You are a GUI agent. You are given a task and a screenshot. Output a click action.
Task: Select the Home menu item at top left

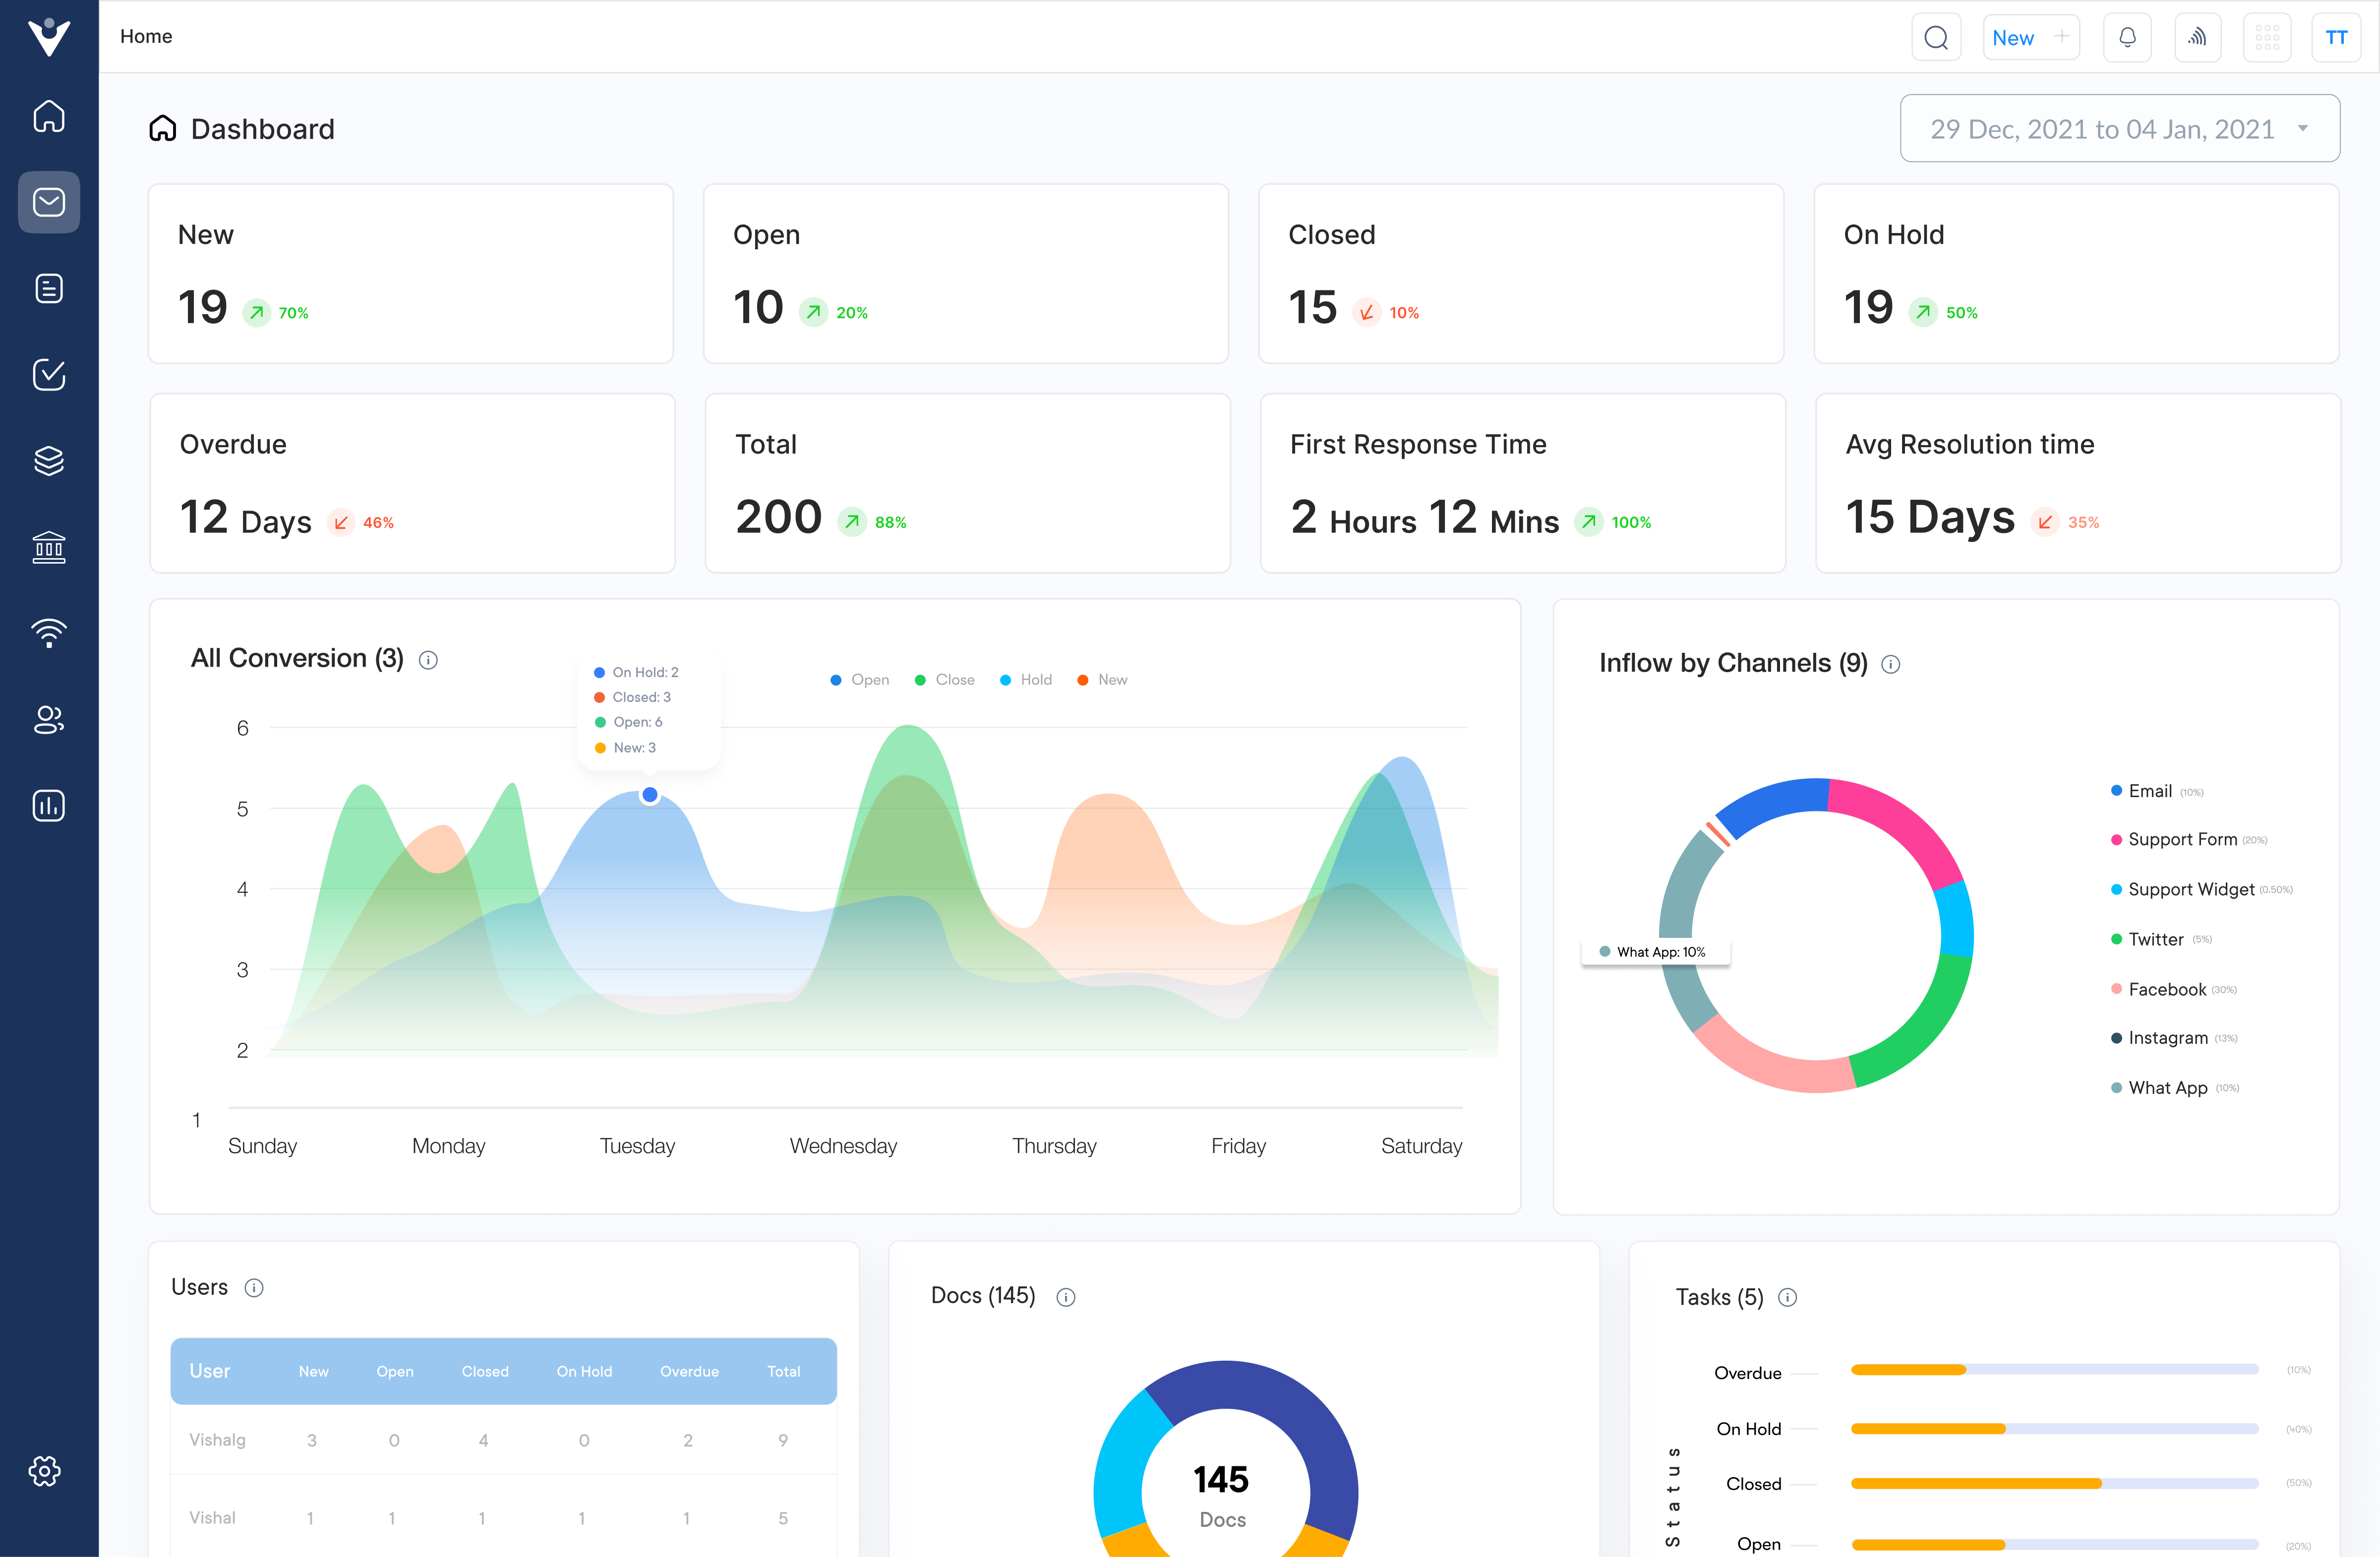click(x=146, y=36)
